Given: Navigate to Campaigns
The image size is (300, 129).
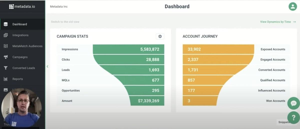Looking at the screenshot, I should click(22, 57).
